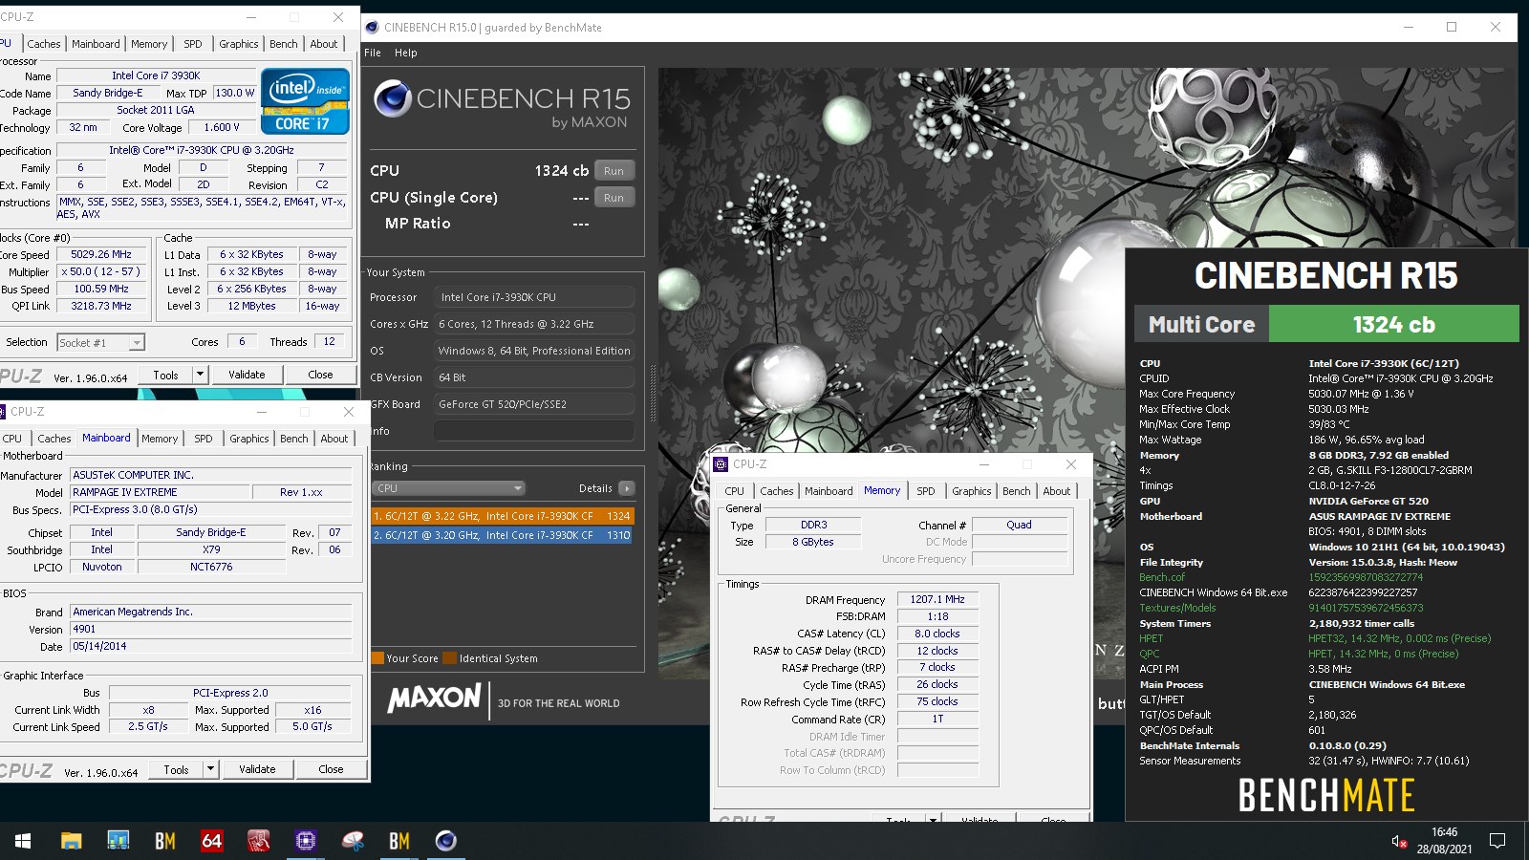Click the DRAM Frequency value 1207.1 MHz
Screen dimensions: 1529x860
pyautogui.click(x=937, y=599)
